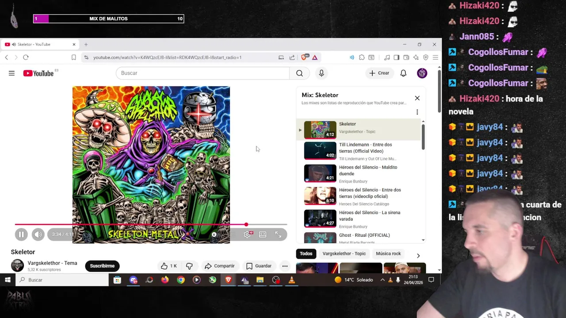Open Windows Start menu

(x=8, y=280)
